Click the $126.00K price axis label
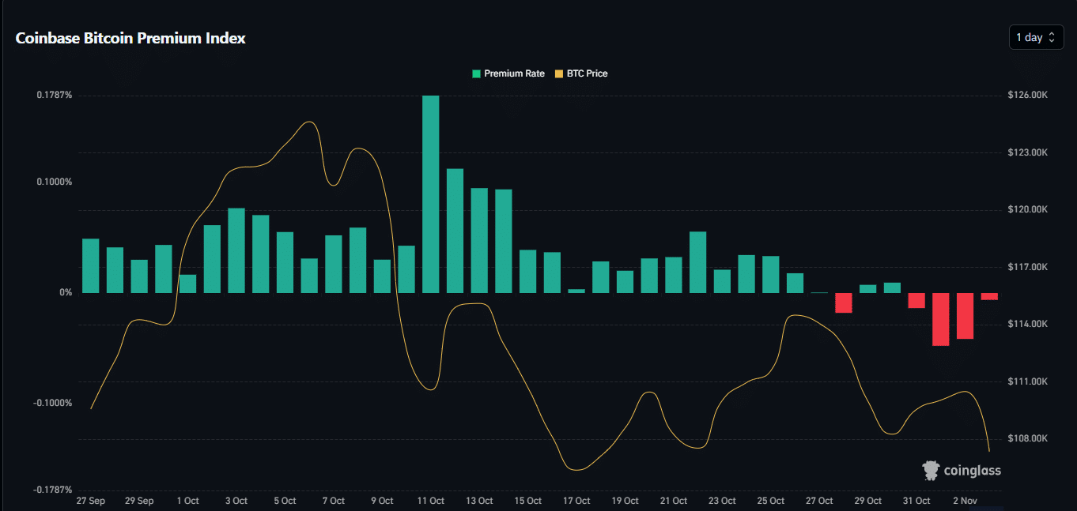Image resolution: width=1077 pixels, height=511 pixels. coord(1028,95)
